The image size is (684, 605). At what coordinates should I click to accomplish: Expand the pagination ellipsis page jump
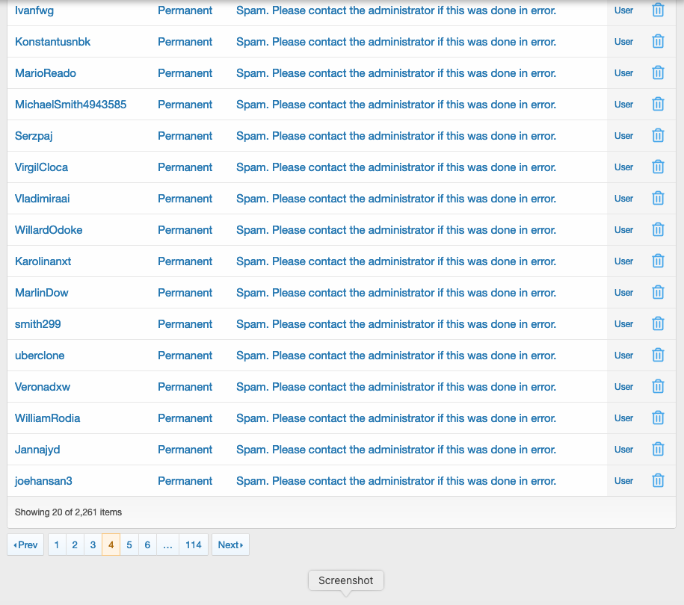[x=167, y=545]
